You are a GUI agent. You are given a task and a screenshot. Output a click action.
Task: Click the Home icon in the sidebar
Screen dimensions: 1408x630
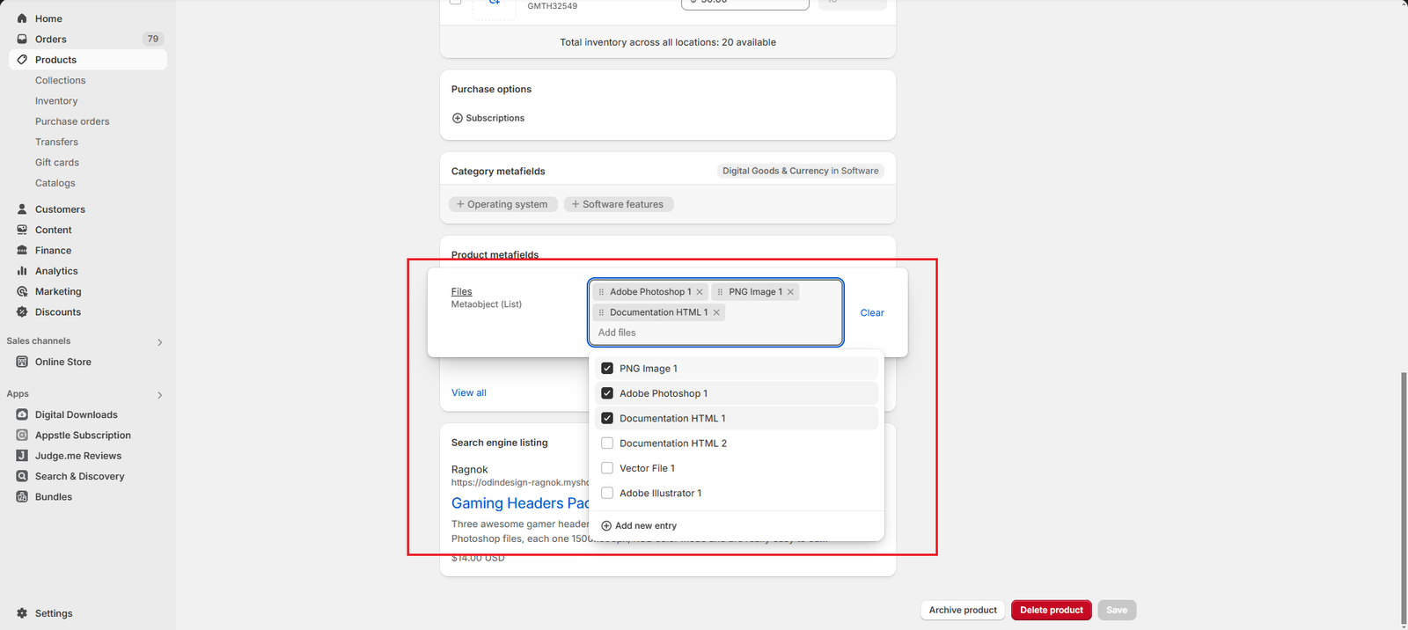(22, 18)
